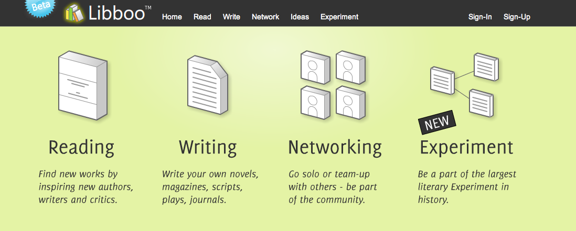
Task: Click the Libboo colored books logo icon
Action: tap(74, 13)
